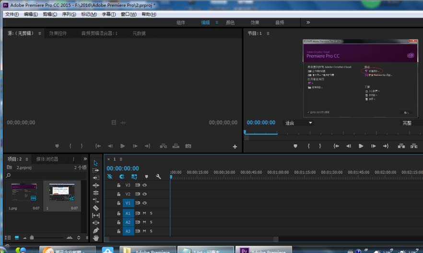Viewport: 423px width, 253px height.
Task: Click the Export Frame camera icon in Source monitor
Action: point(188,146)
